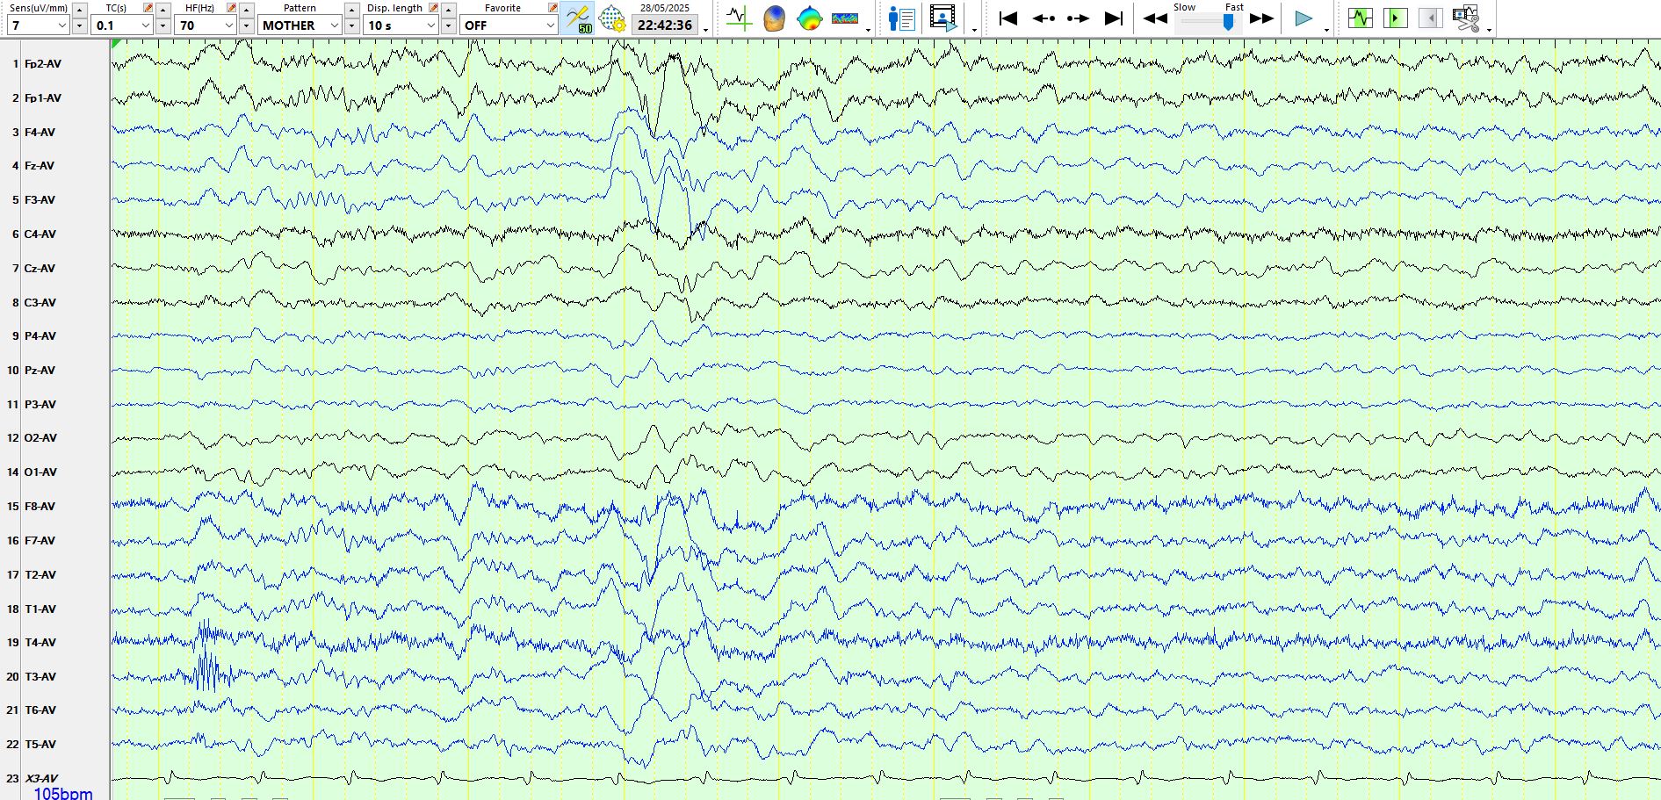Edit Disp. length list with pencil icon
The image size is (1661, 800).
pos(433,8)
